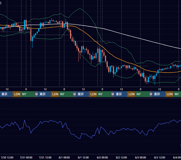This screenshot has width=181, height=160.
Task: Click the 7/31 12:00 time axis label
Action: click(x=45, y=157)
